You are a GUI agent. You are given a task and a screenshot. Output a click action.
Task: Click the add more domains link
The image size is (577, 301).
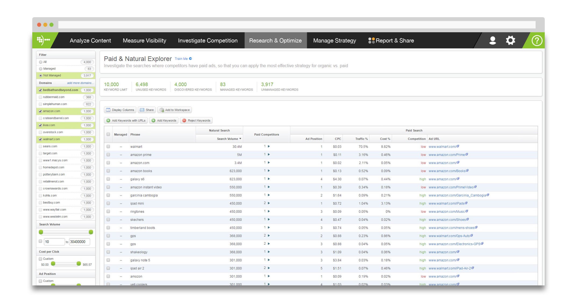coord(80,83)
